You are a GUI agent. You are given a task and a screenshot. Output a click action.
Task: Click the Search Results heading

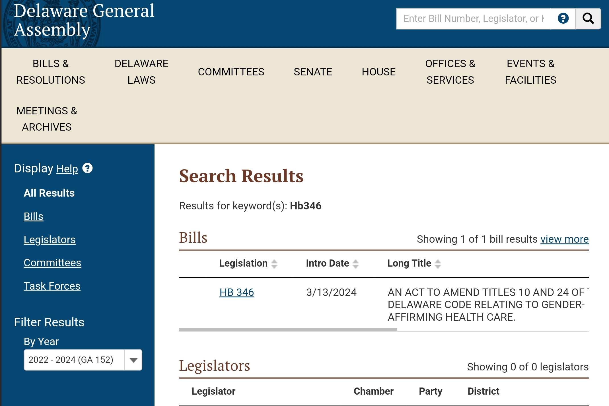tap(241, 176)
